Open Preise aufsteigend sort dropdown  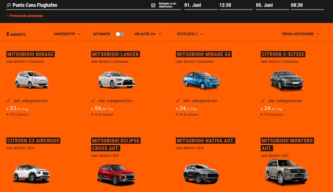(x=301, y=34)
